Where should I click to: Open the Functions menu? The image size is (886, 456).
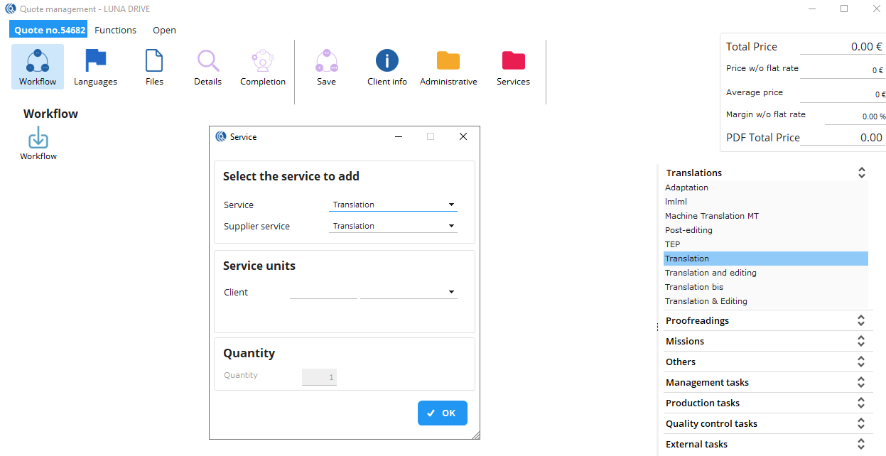point(115,30)
